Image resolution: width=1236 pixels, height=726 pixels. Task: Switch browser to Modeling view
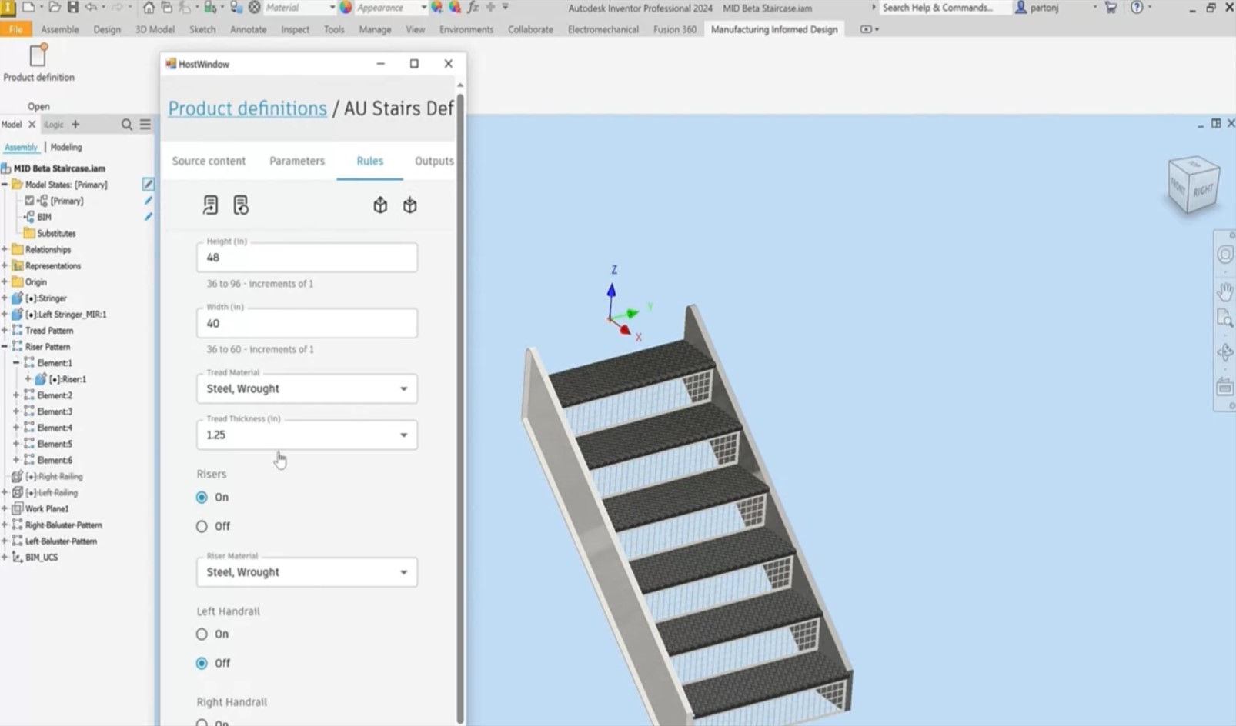coord(66,147)
